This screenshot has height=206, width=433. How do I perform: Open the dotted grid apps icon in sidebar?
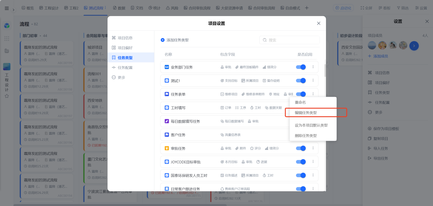pos(7,39)
